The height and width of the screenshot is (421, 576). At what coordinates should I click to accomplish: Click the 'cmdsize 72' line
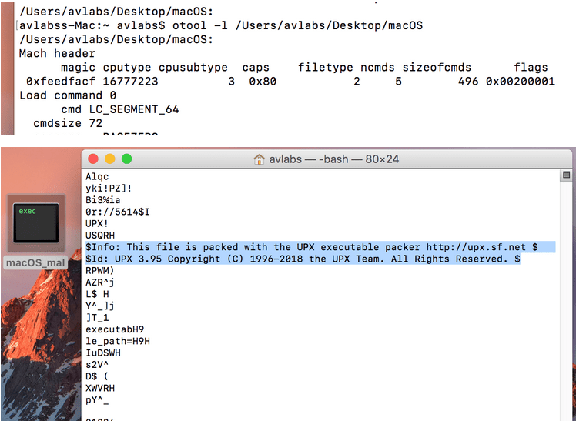tap(68, 123)
